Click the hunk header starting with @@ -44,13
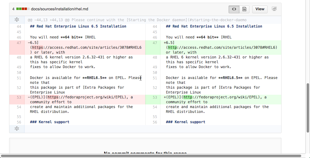The image size is (310, 158). 137,20
